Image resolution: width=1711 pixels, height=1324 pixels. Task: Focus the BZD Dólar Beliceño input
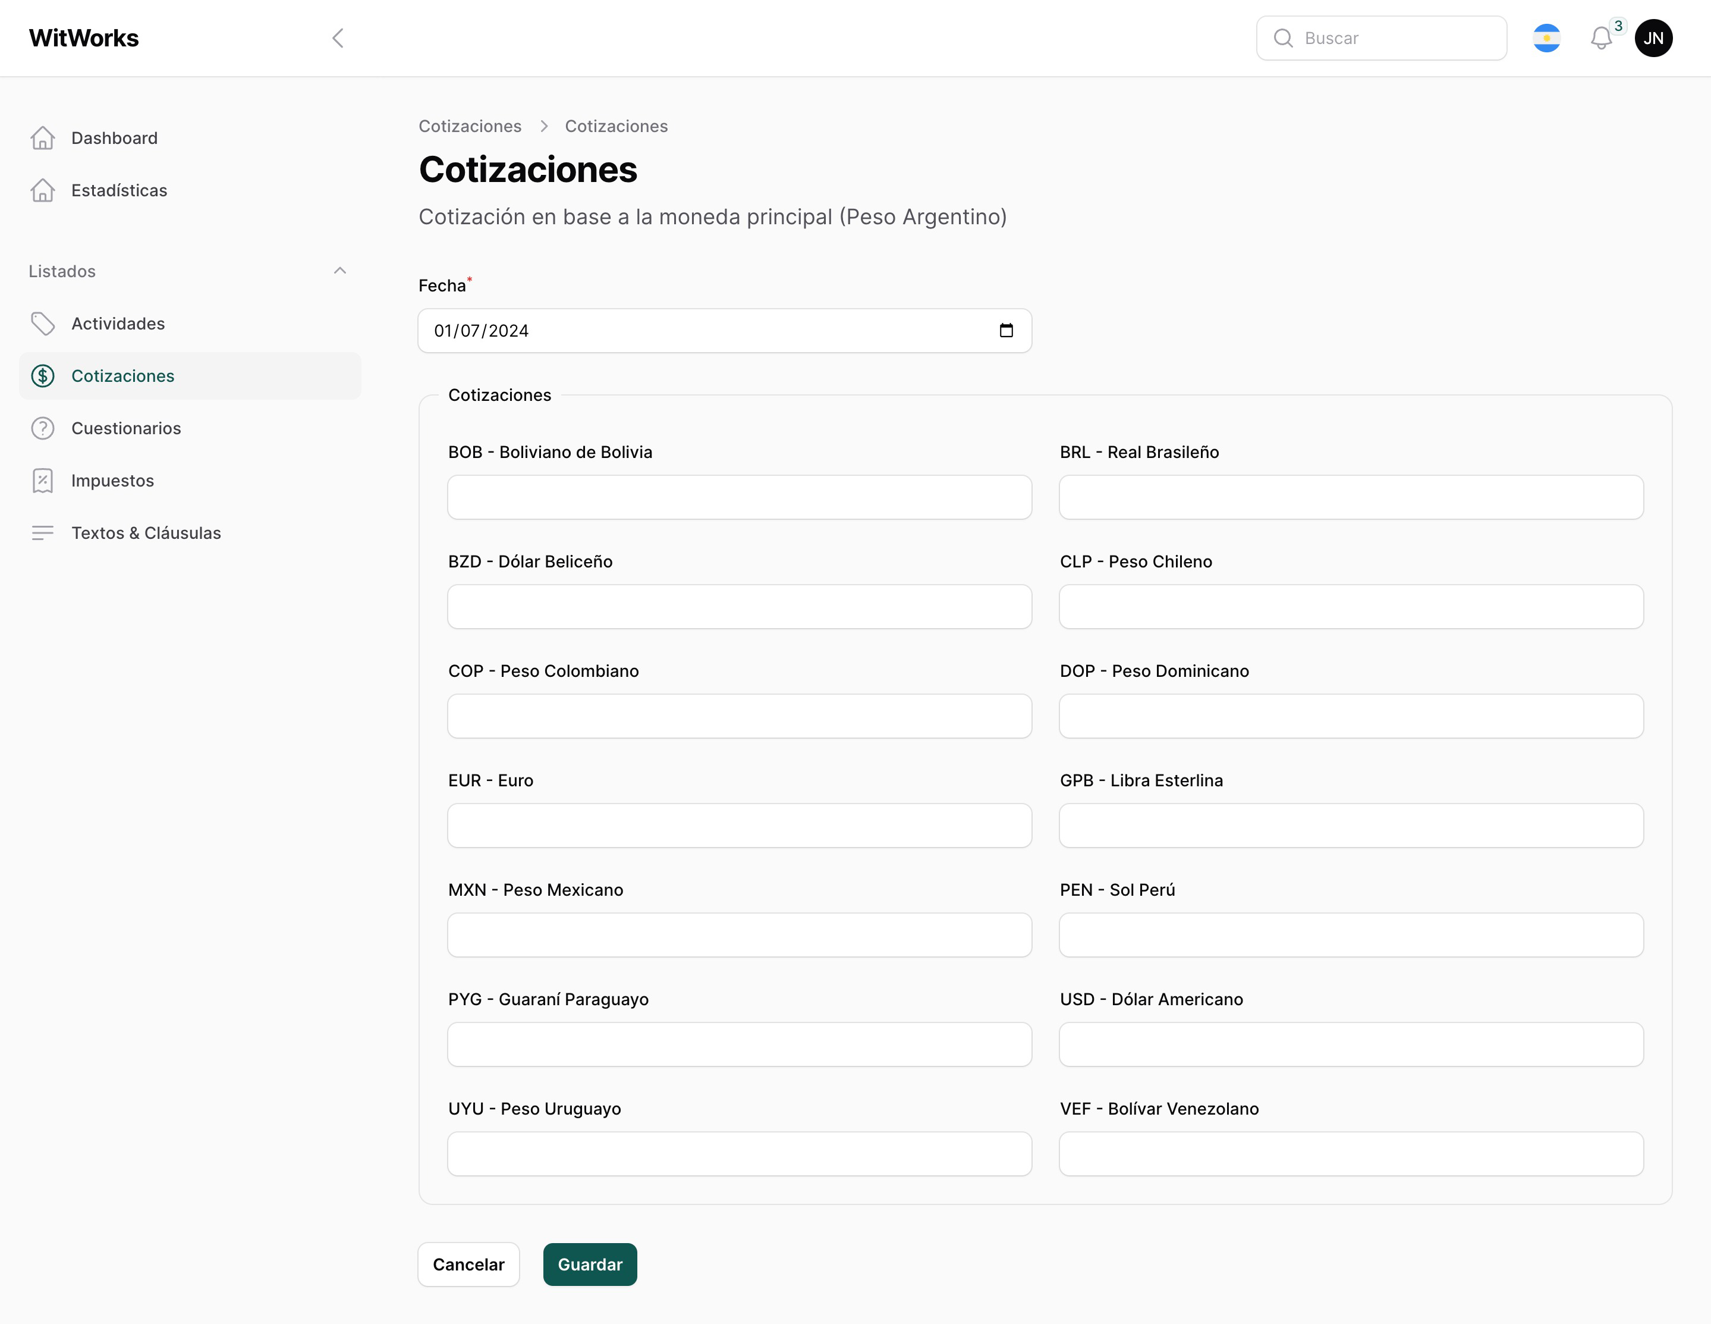pyautogui.click(x=740, y=607)
